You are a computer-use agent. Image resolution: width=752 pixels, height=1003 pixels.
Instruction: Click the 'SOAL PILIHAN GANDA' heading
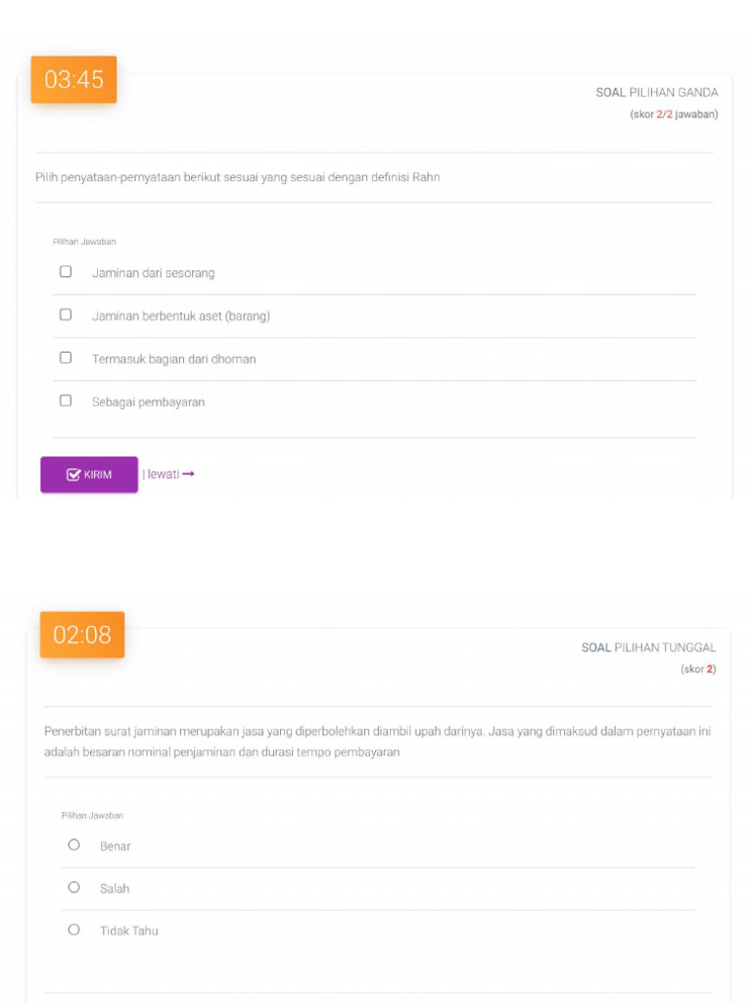(656, 93)
